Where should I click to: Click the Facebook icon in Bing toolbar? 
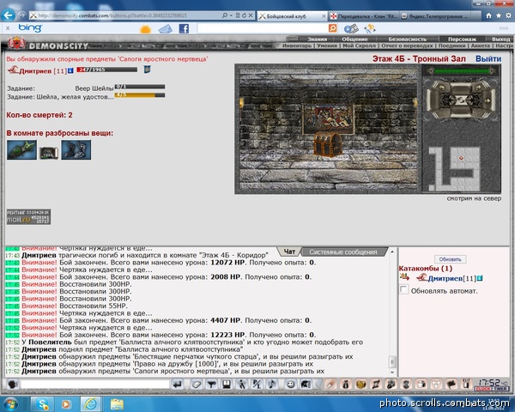pos(184,28)
